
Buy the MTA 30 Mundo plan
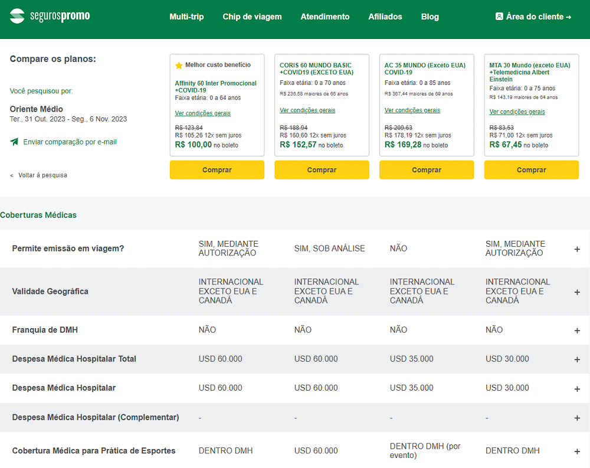[532, 170]
